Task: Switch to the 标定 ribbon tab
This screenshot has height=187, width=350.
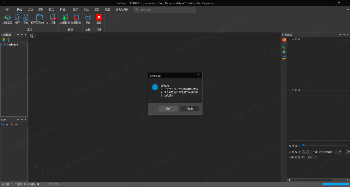Action: [52, 10]
